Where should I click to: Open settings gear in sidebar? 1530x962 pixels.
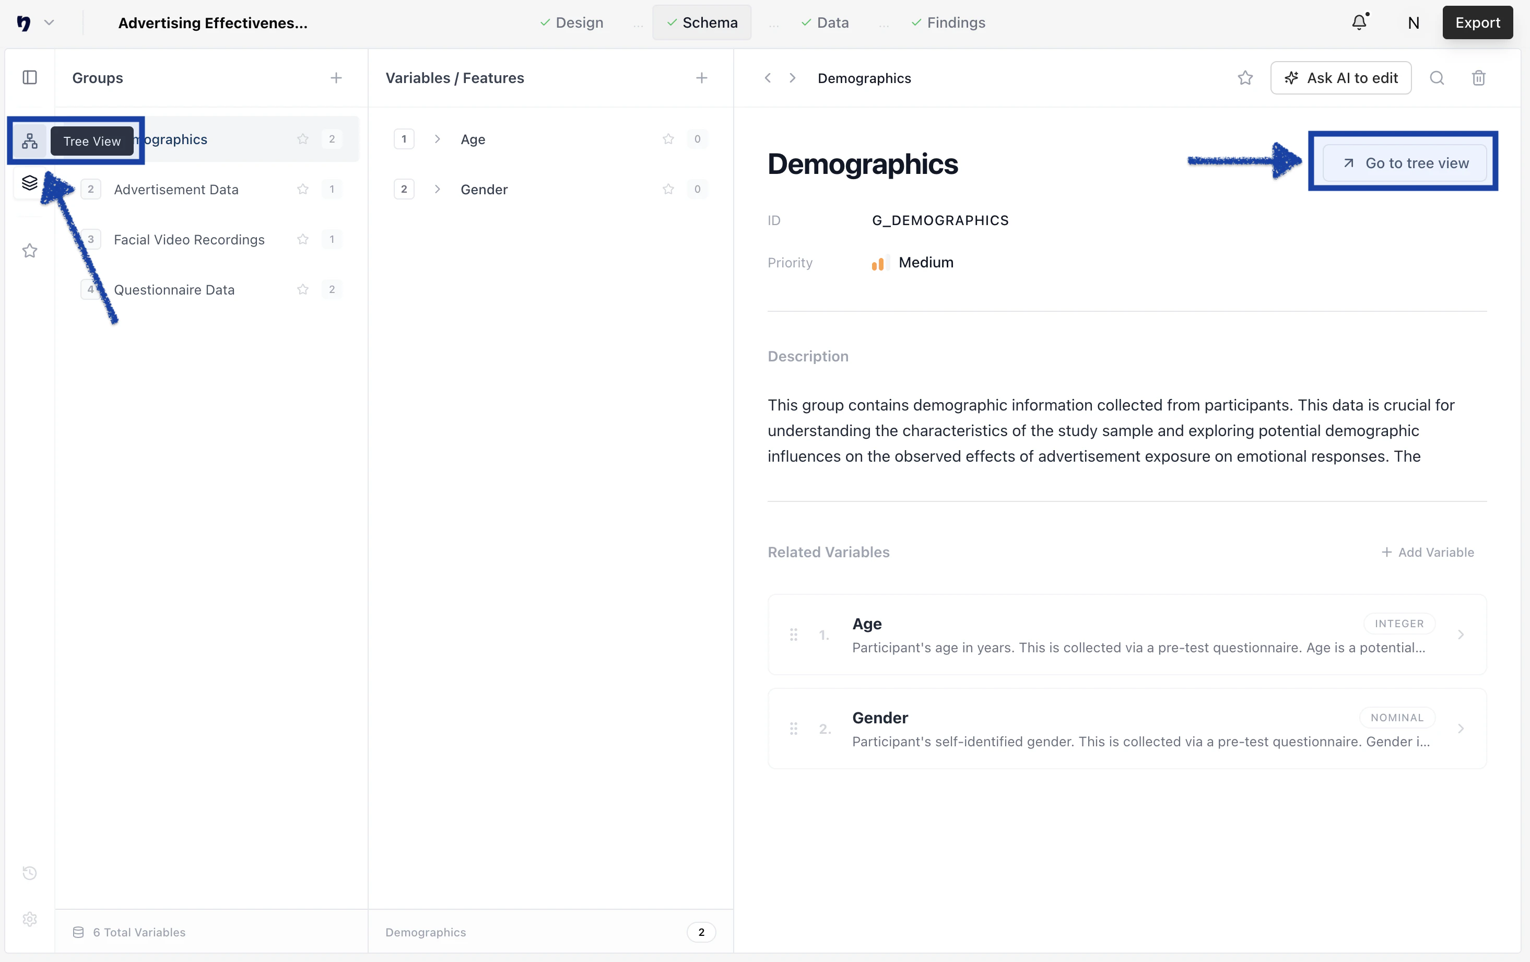coord(29,919)
